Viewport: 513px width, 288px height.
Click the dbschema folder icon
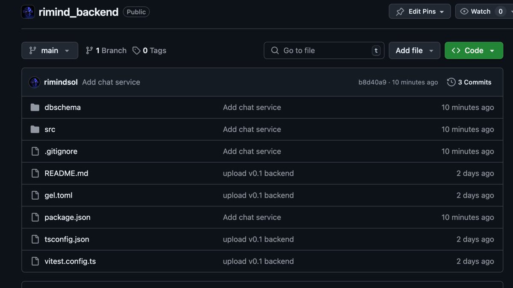[x=35, y=107]
